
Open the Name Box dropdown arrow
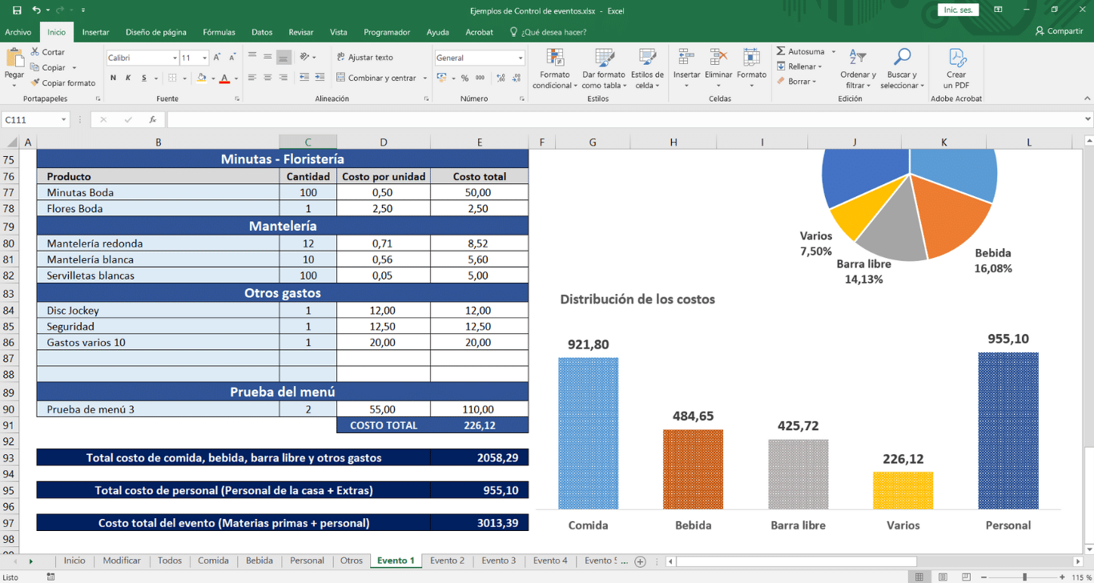click(x=63, y=120)
